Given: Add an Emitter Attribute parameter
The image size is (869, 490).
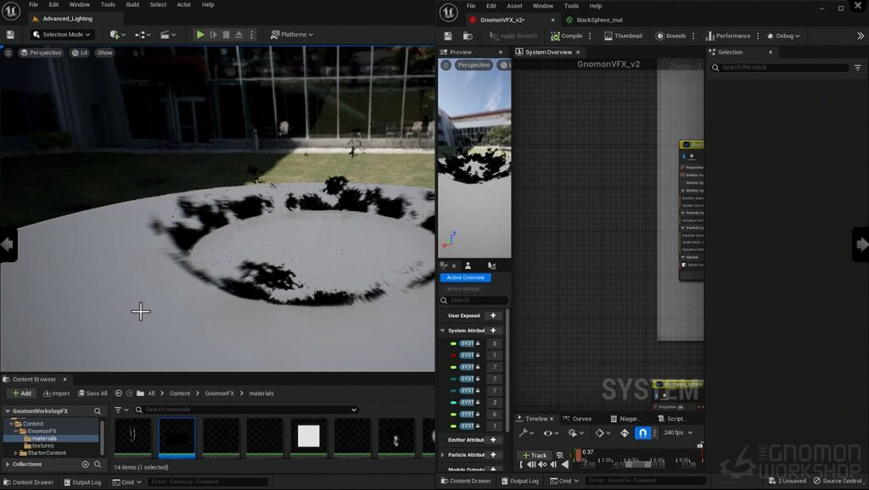Looking at the screenshot, I should tap(493, 440).
